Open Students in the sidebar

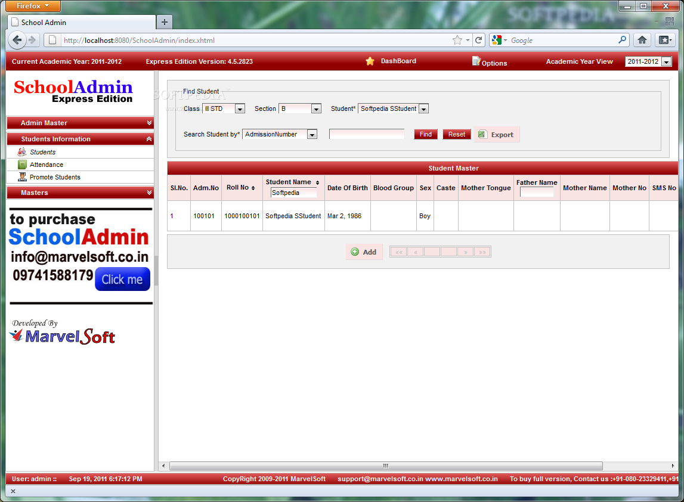(x=43, y=152)
